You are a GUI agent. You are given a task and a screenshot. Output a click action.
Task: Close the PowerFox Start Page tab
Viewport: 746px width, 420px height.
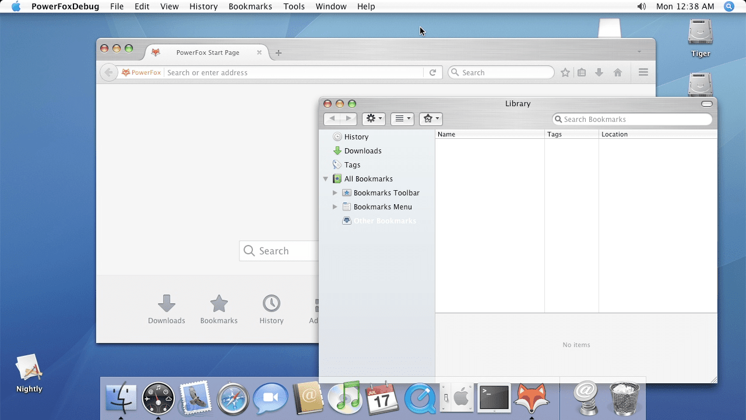259,52
